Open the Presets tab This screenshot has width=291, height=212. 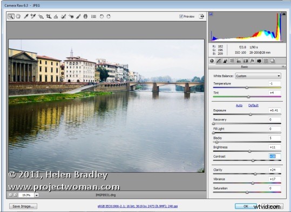pyautogui.click(x=266, y=61)
